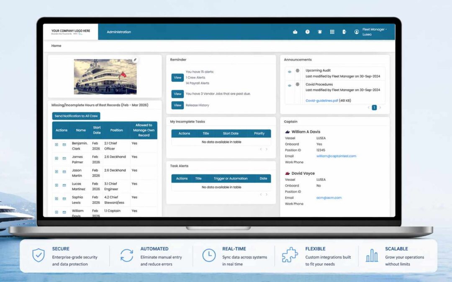
Task: Open the notifications bell icon
Action: 320,32
